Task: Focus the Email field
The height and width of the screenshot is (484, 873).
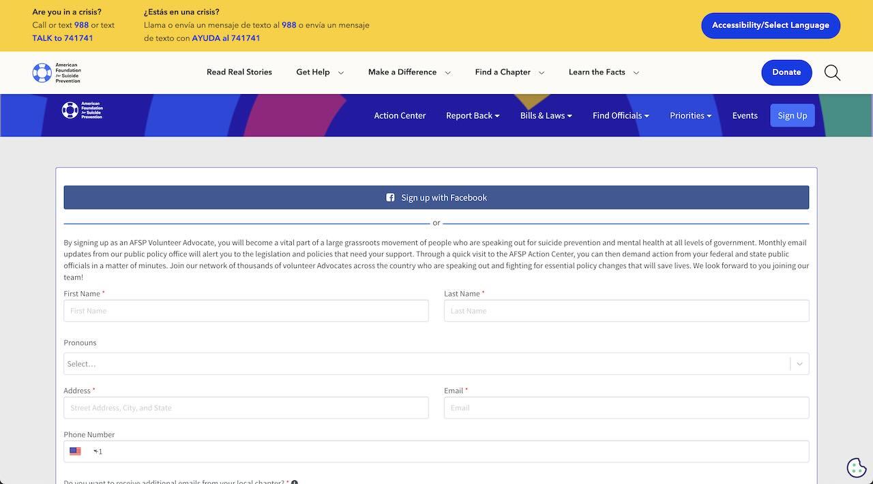Action: tap(626, 408)
